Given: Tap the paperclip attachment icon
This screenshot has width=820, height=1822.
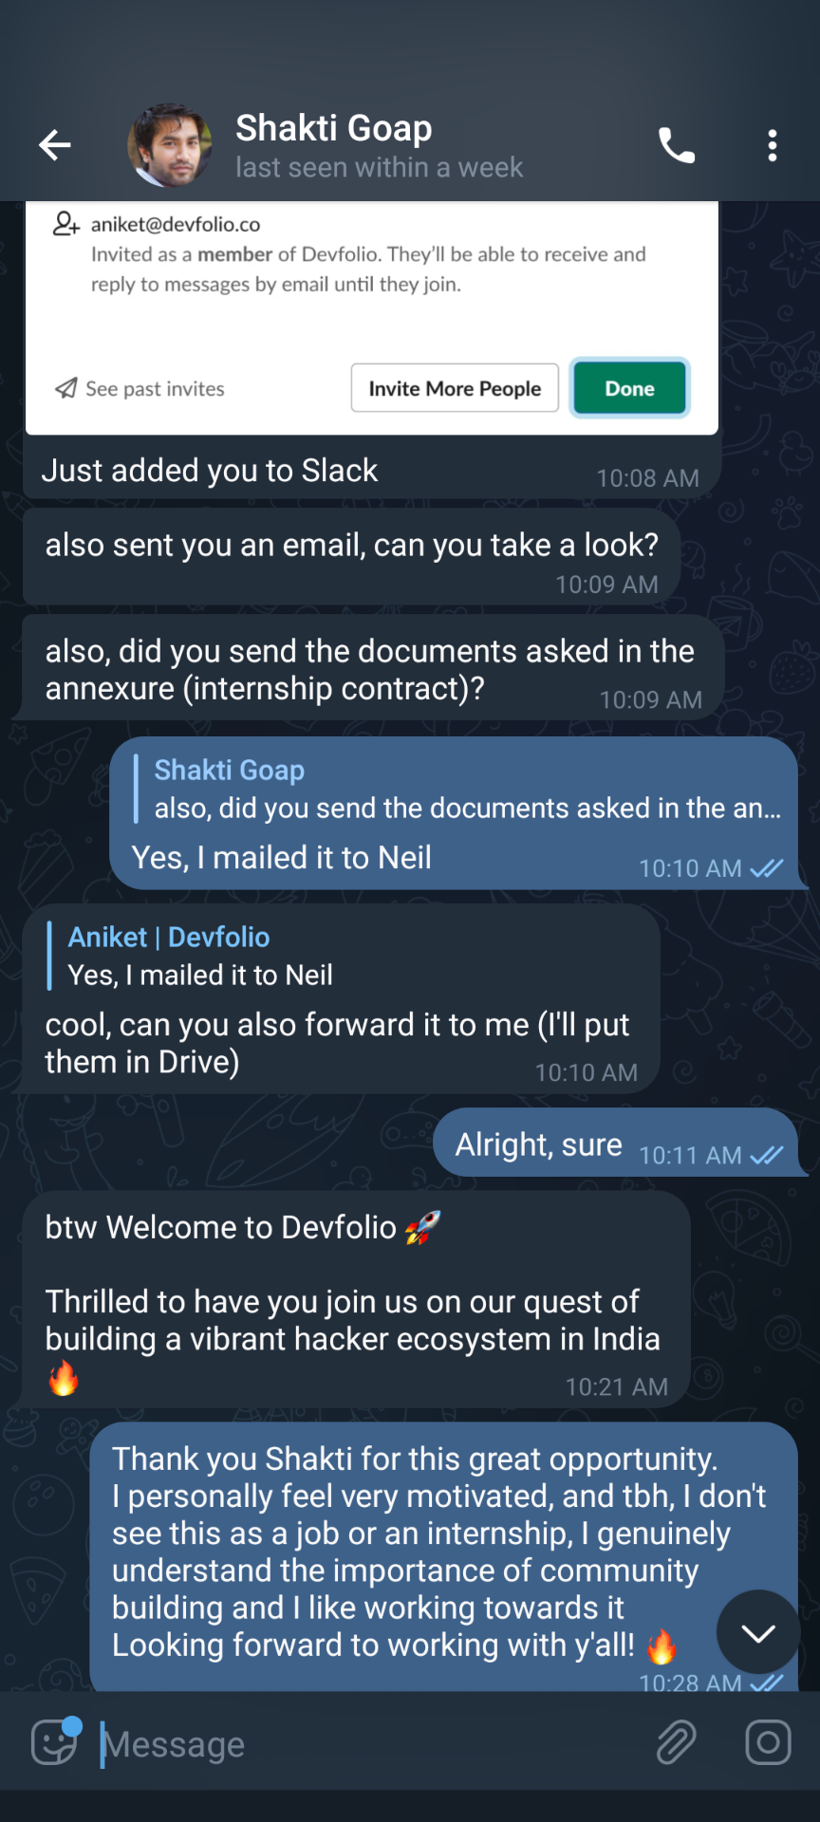Looking at the screenshot, I should (677, 1742).
